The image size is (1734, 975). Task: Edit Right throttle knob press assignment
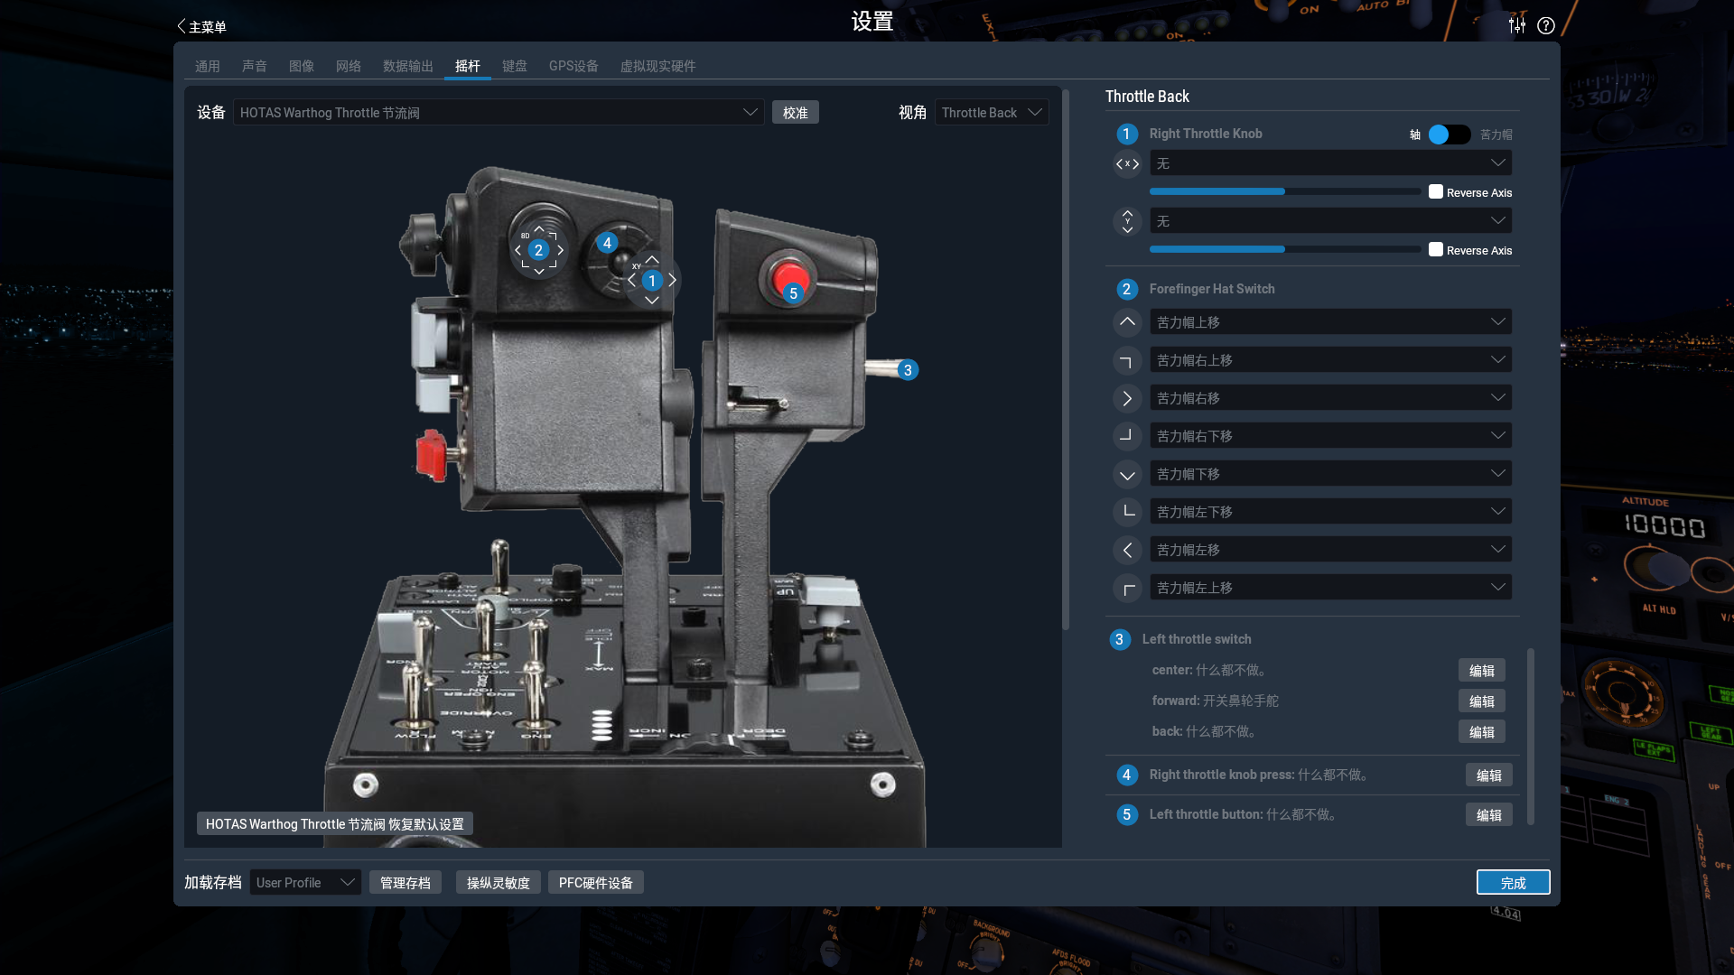[1489, 775]
